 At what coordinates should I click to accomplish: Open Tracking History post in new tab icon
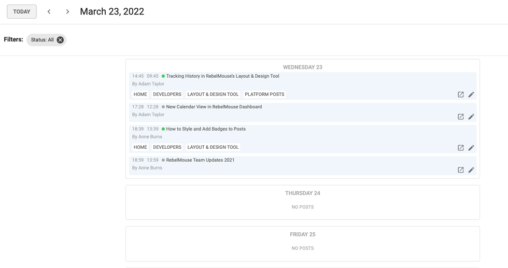pyautogui.click(x=460, y=94)
